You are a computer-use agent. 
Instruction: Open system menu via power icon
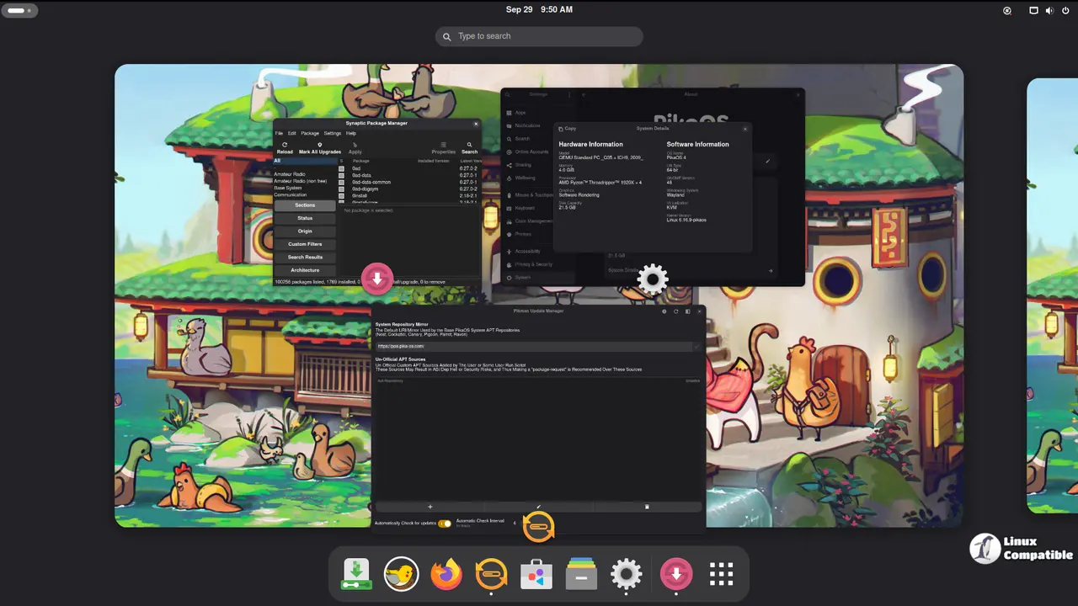[x=1064, y=11]
